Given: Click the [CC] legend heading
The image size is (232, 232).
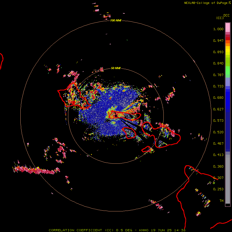Looking at the screenshot, I should coord(220,18).
